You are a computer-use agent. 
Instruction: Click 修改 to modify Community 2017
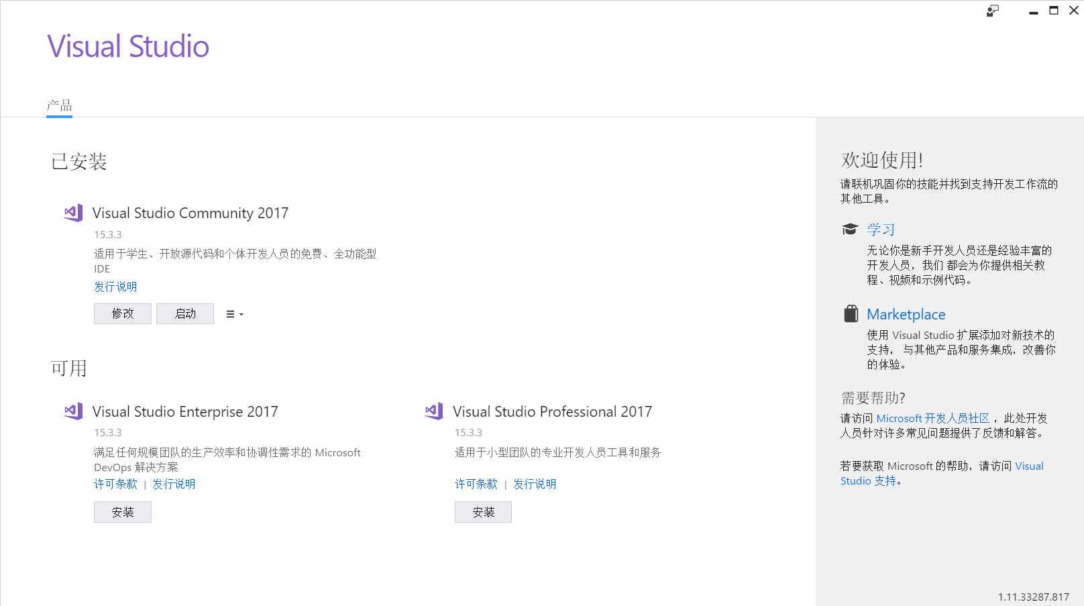tap(122, 313)
